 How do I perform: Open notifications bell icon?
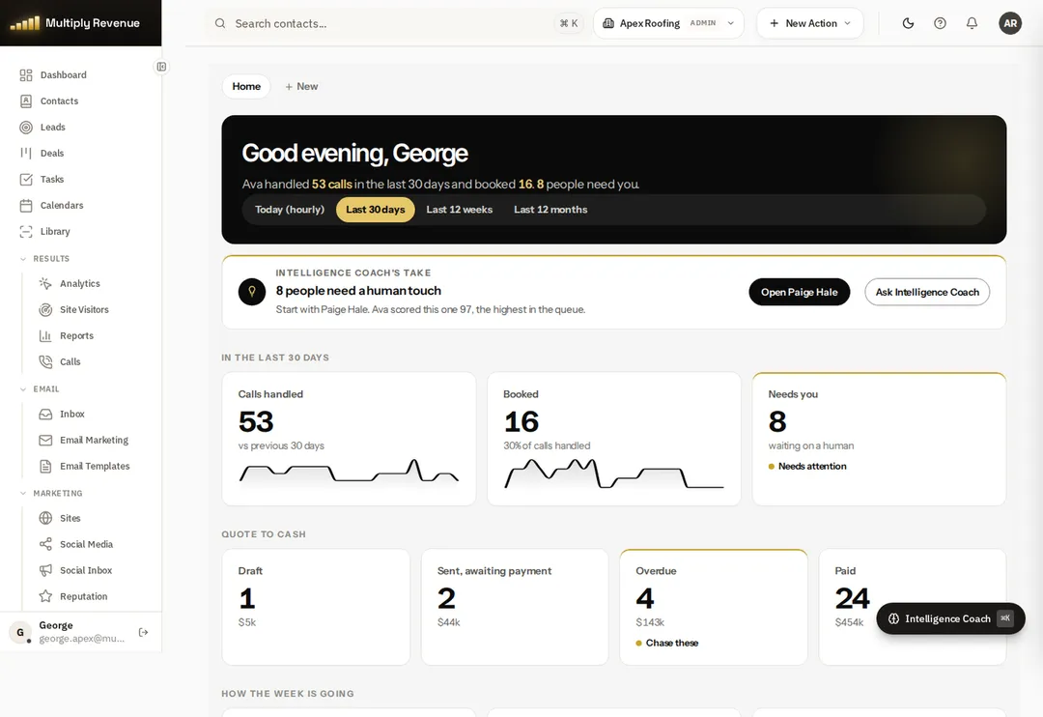pos(972,23)
